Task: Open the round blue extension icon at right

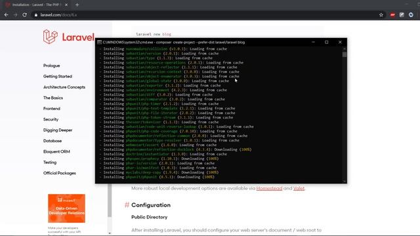Action: coord(411,15)
